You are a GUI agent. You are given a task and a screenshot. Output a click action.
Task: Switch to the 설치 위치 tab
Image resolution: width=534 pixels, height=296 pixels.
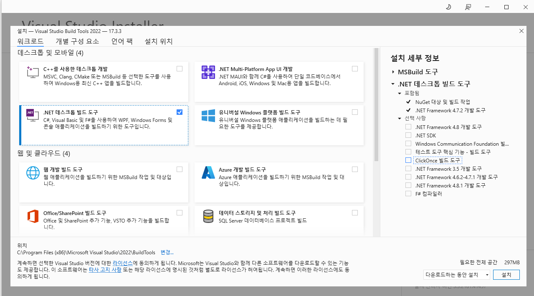point(159,41)
